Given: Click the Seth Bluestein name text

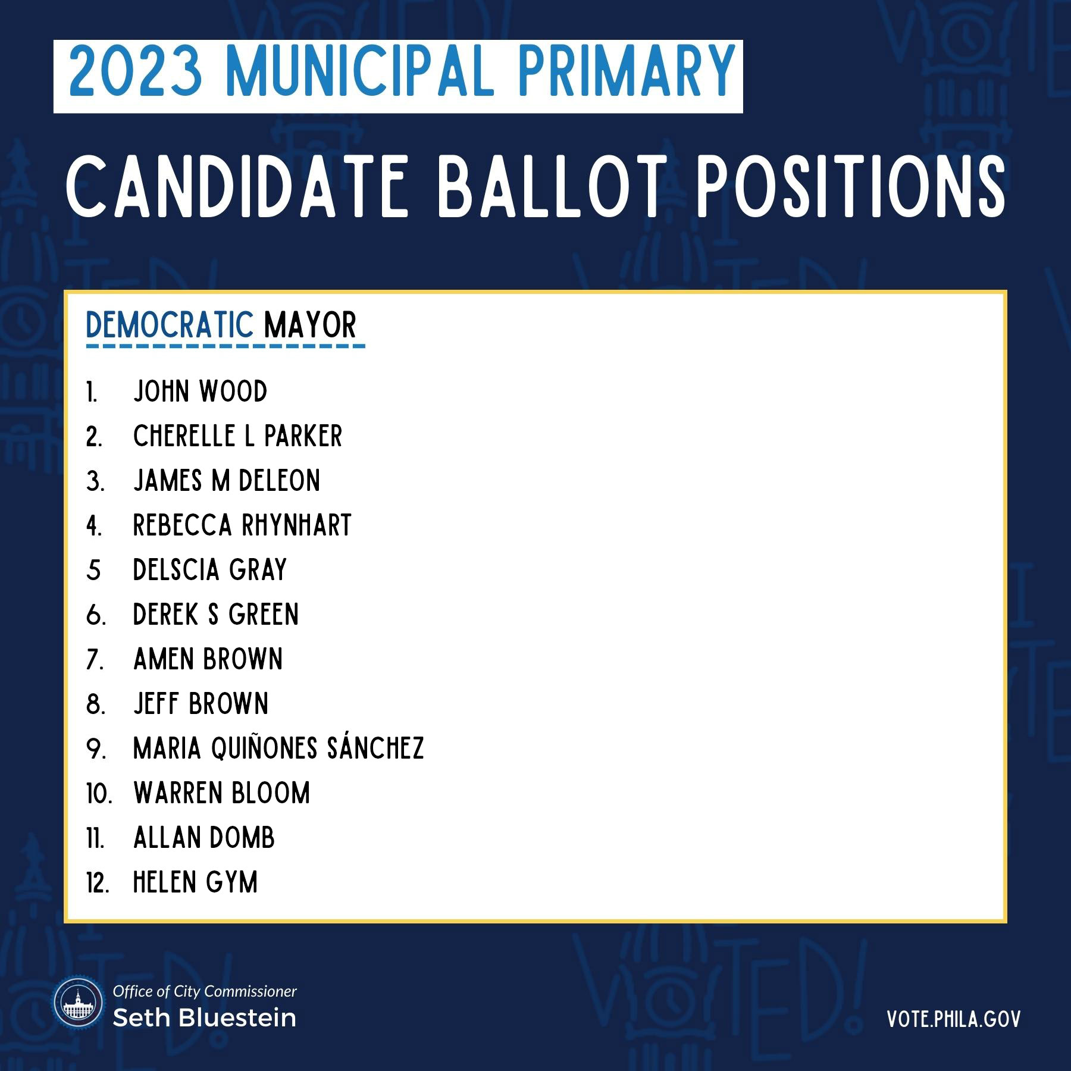Looking at the screenshot, I should click(204, 1017).
